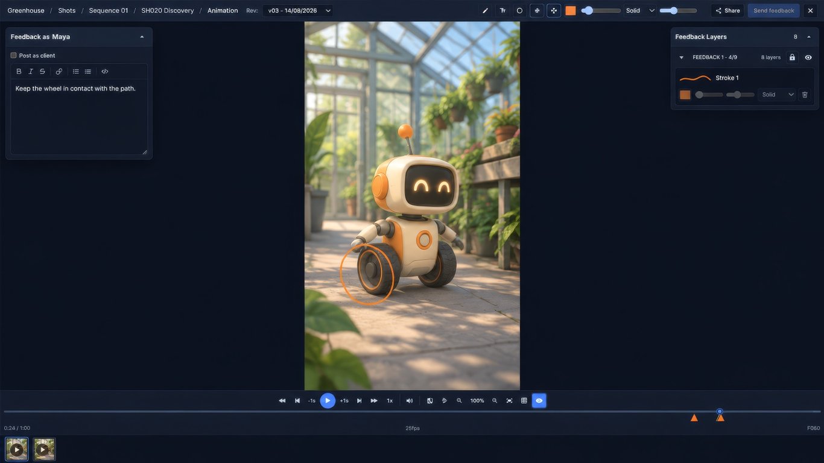Toggle italic text formatting
The height and width of the screenshot is (463, 824).
[x=31, y=71]
